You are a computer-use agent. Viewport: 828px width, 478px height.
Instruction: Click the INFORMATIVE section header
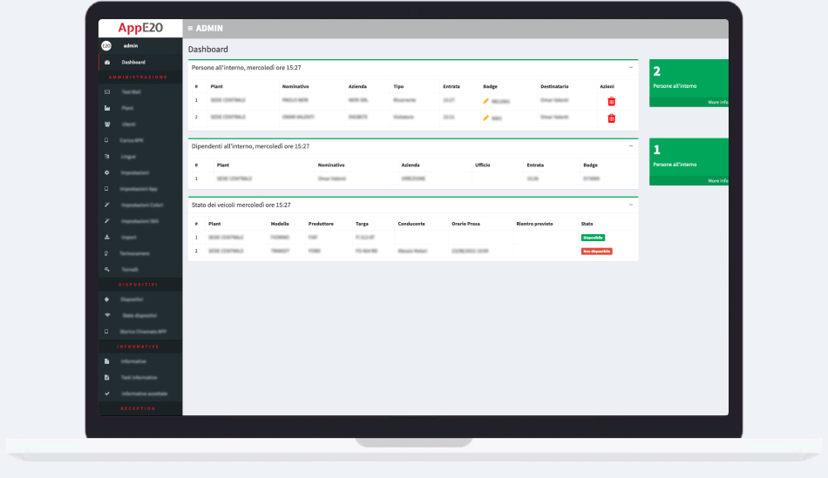(x=138, y=347)
